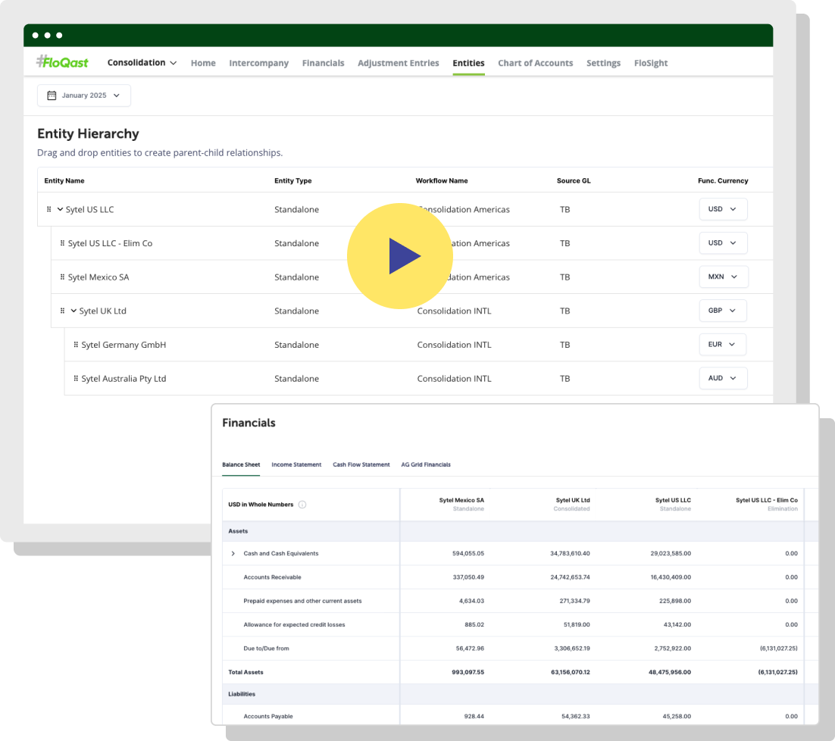Click the Due to/Due from row label
This screenshot has height=741, width=835.
click(x=266, y=649)
